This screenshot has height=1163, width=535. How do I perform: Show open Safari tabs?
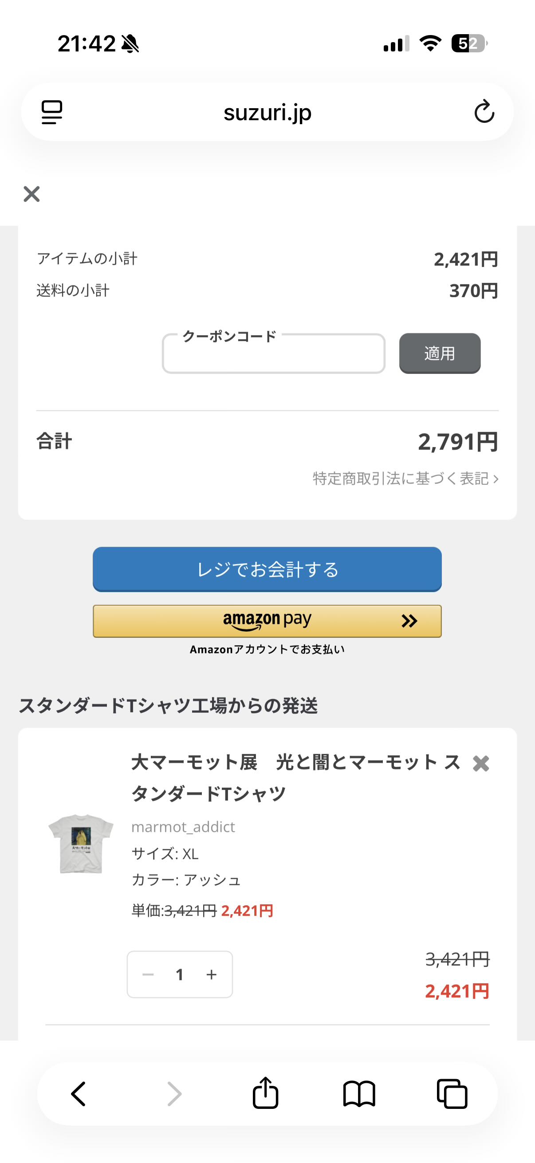pos(452,1094)
